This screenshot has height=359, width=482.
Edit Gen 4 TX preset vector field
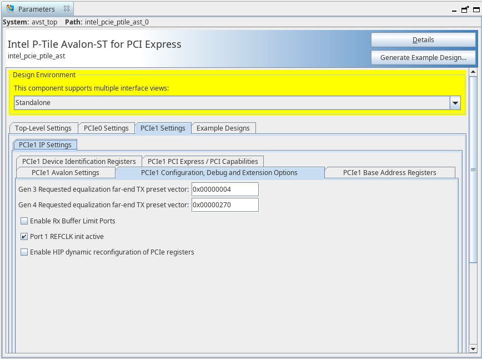(225, 205)
